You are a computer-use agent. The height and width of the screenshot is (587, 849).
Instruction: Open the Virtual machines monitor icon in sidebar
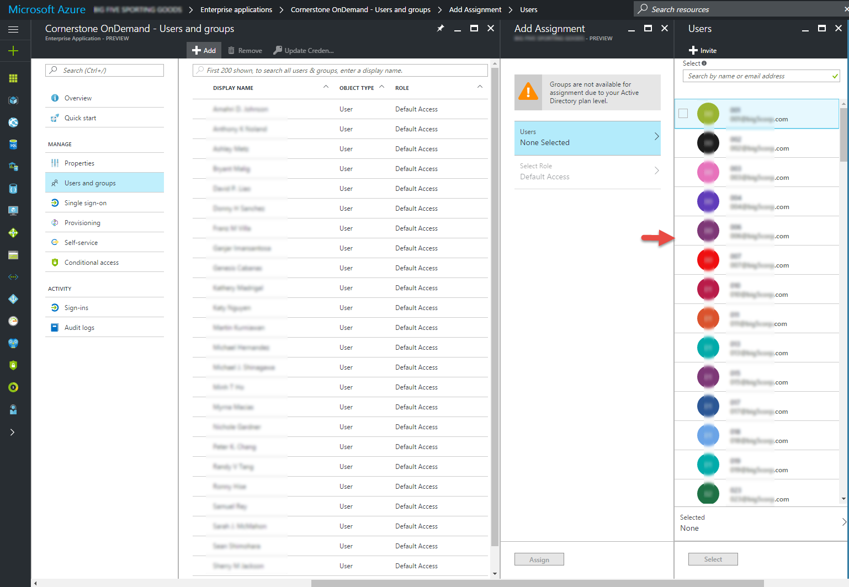point(13,211)
